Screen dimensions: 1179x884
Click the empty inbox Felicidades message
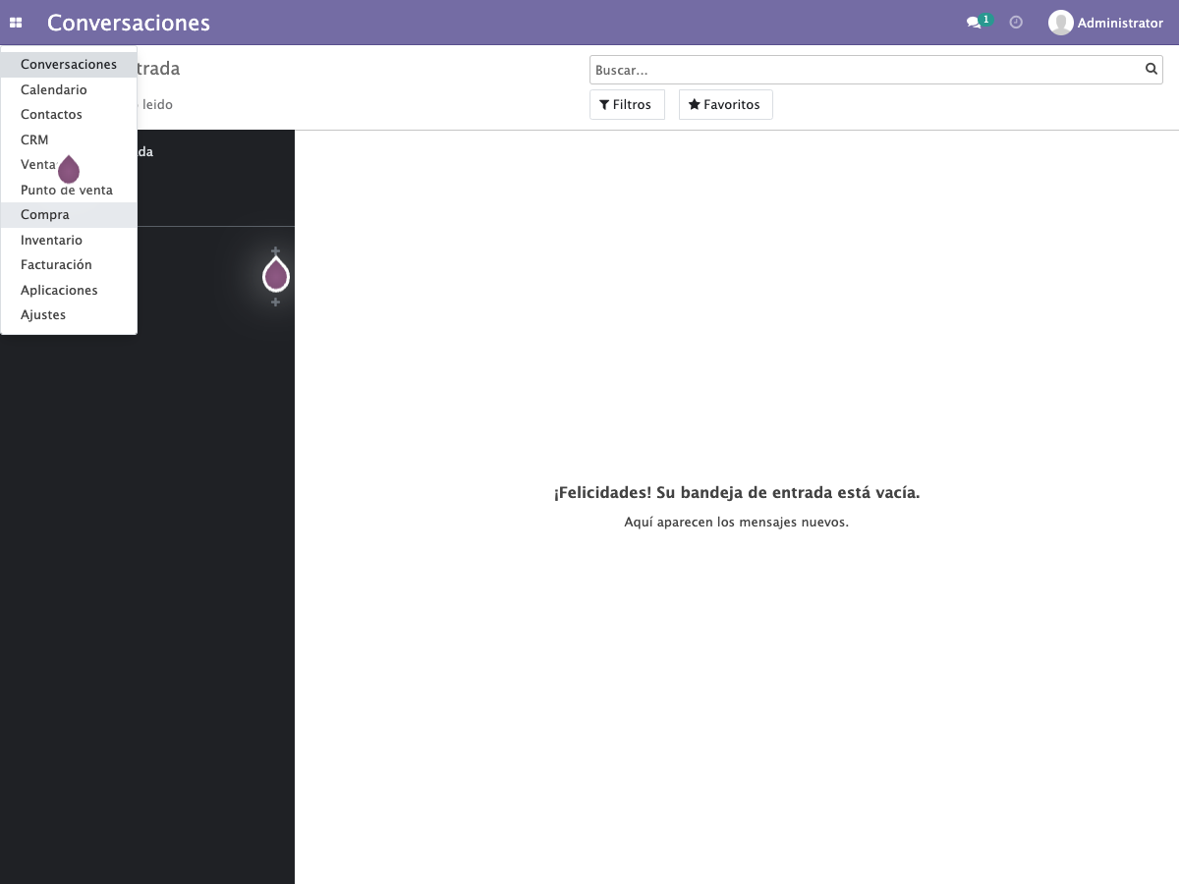pyautogui.click(x=737, y=493)
